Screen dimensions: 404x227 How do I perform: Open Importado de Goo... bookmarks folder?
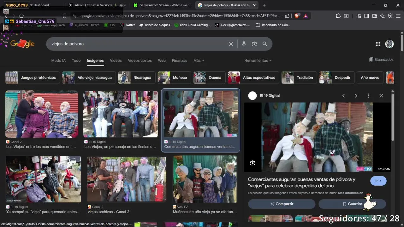273,25
